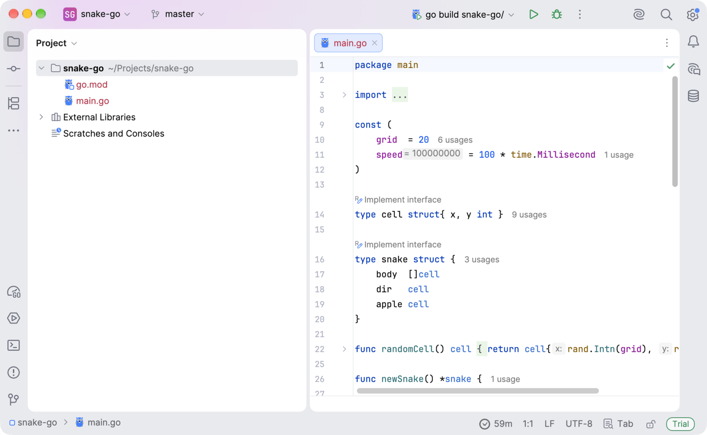Viewport: 707px width, 435px height.
Task: Toggle read-only lock in status bar
Action: tap(651, 424)
